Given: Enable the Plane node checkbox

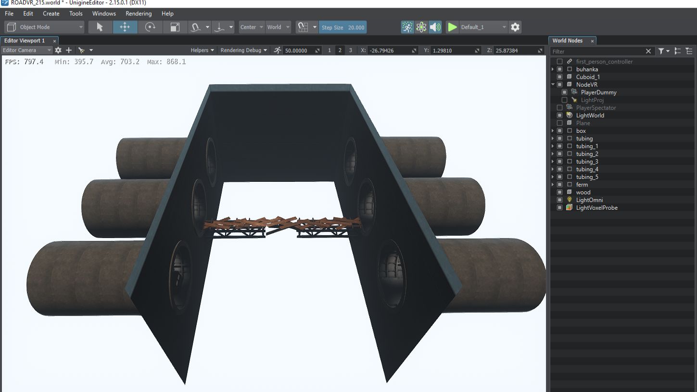Looking at the screenshot, I should pos(559,123).
